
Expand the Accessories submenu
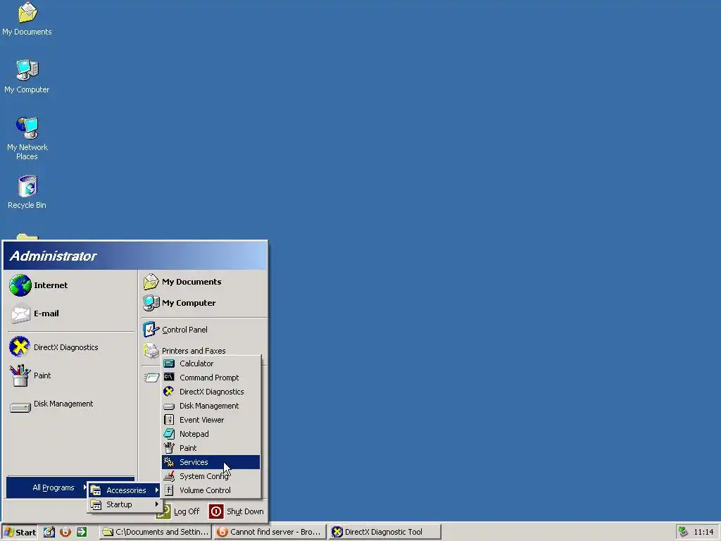click(124, 490)
